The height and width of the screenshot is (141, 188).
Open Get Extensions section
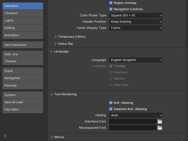coord(23,45)
